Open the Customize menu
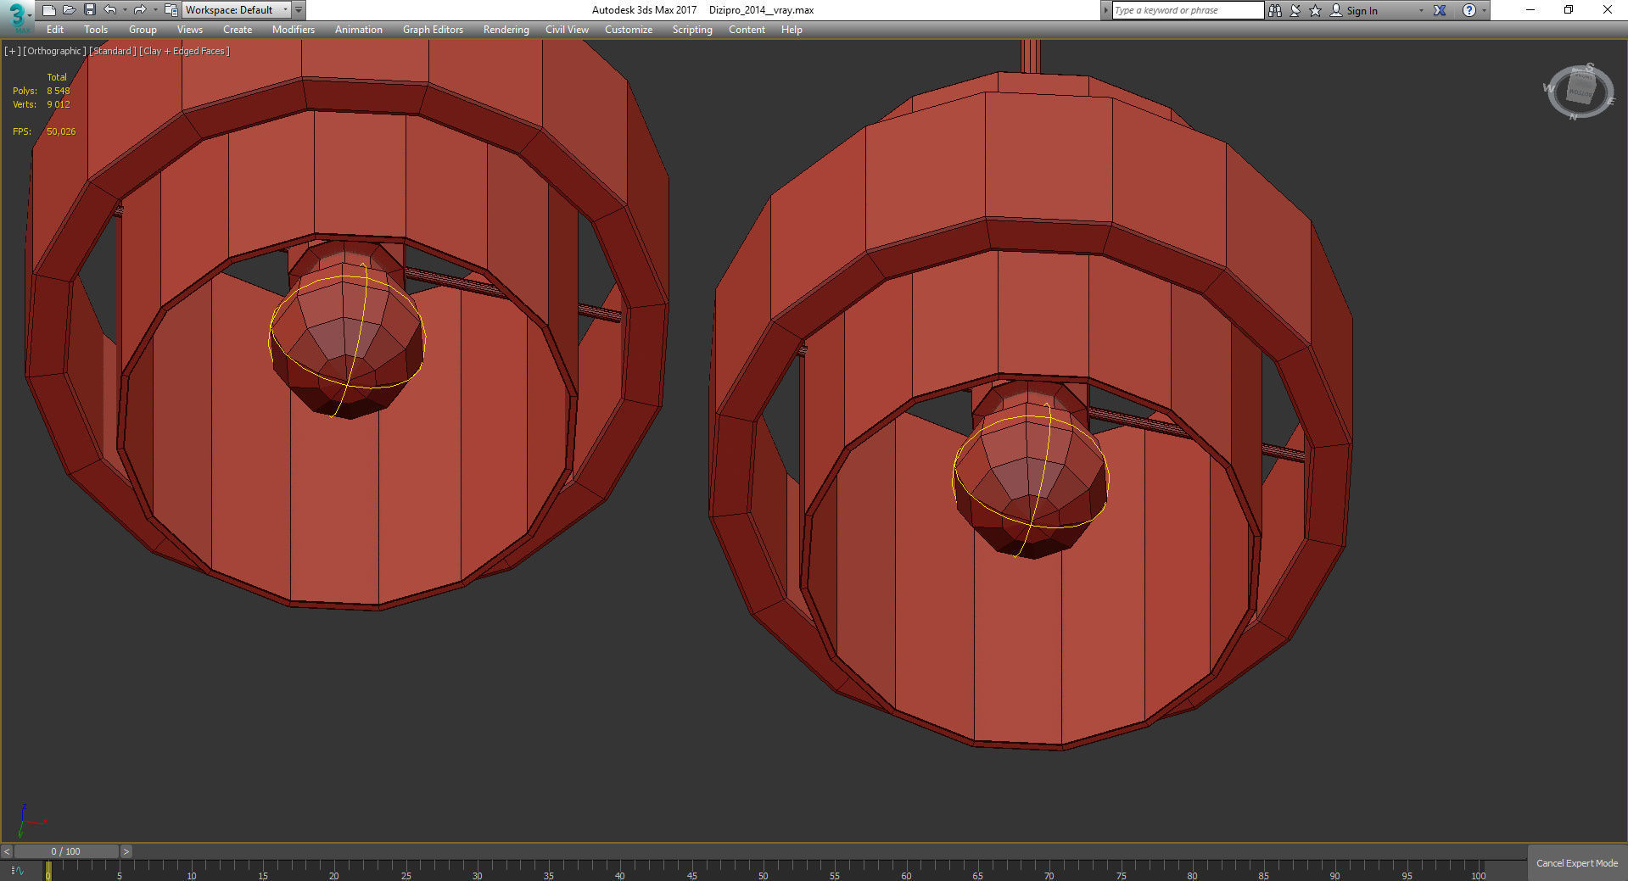This screenshot has width=1628, height=881. point(629,30)
